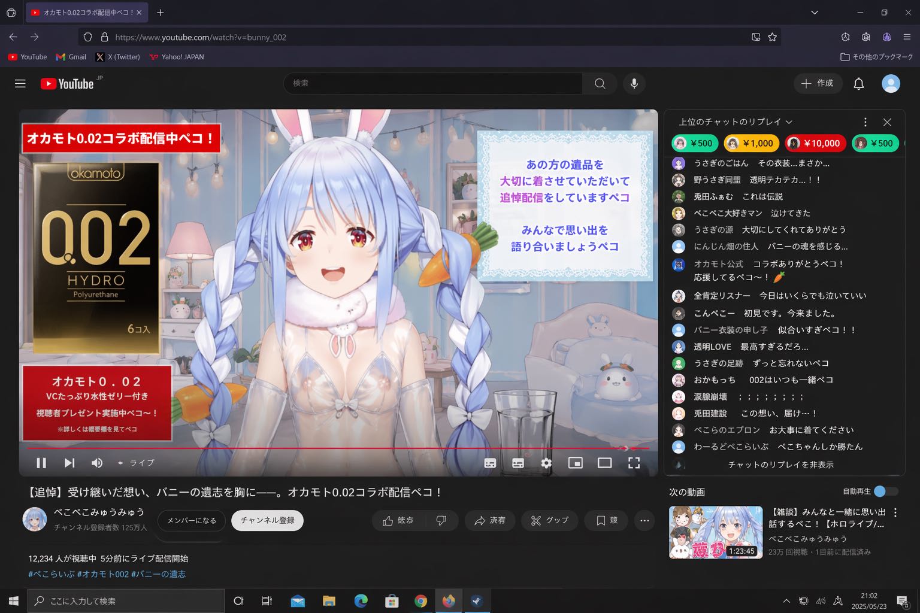Open the YouTube hamburger guide menu
The width and height of the screenshot is (920, 613).
[20, 84]
